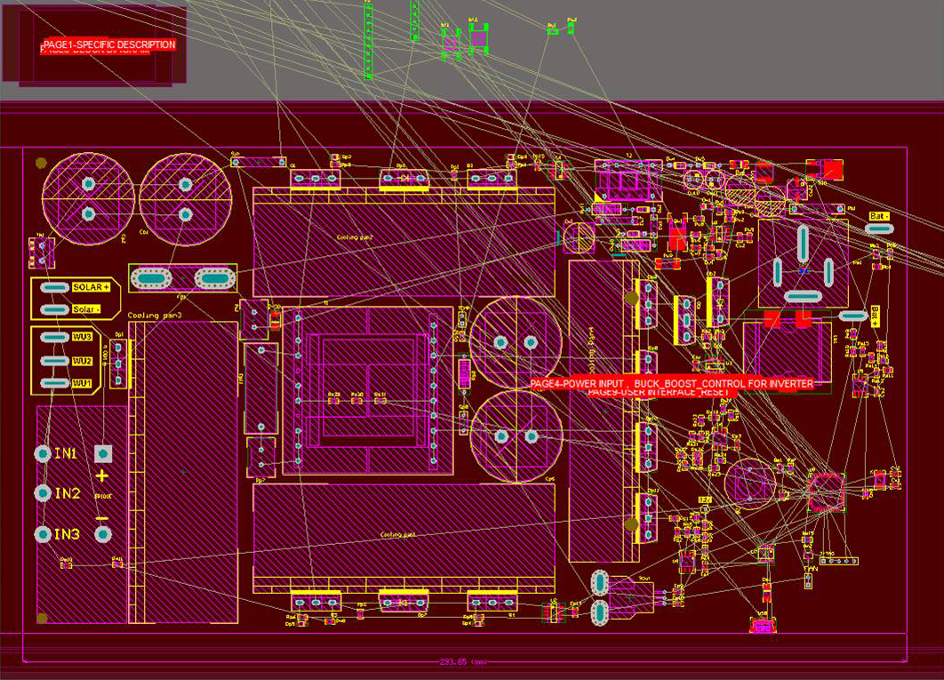The height and width of the screenshot is (680, 944).
Task: Select the PAGE4-POWER INPUT room label
Action: click(x=671, y=383)
